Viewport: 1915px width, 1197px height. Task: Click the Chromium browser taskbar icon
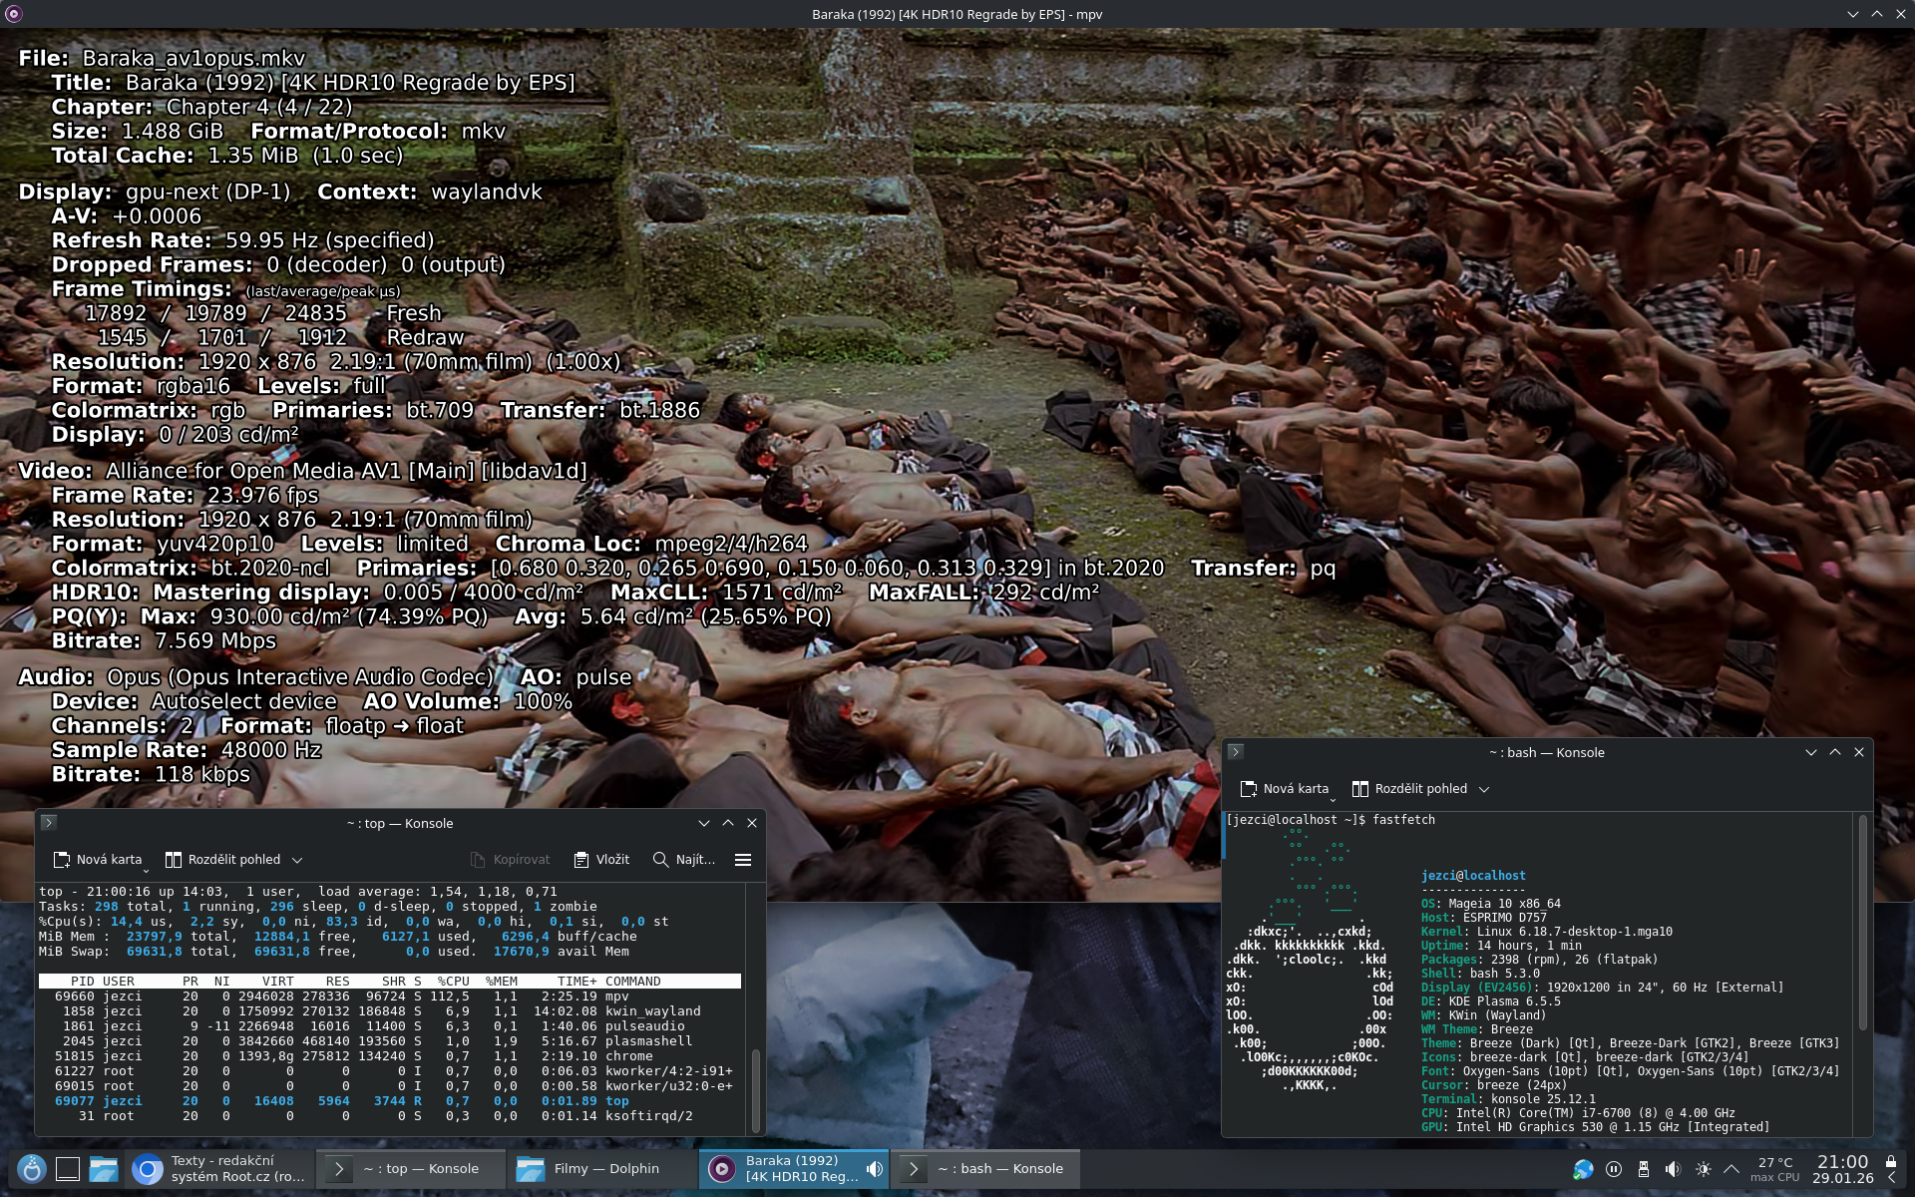(x=147, y=1168)
